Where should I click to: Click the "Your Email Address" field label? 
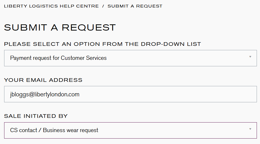[x=43, y=80]
